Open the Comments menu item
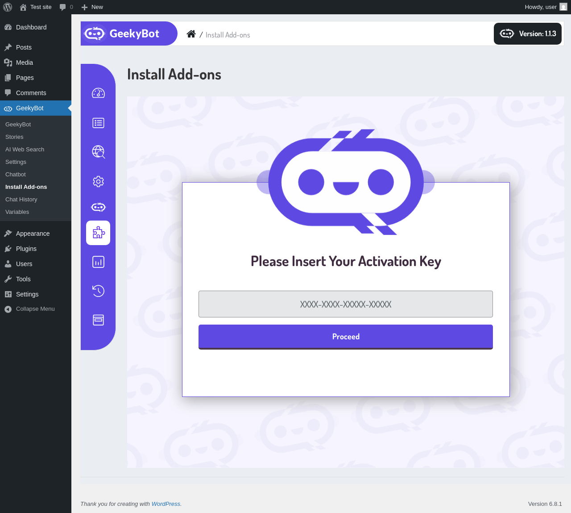Viewport: 571px width, 513px height. pos(36,93)
